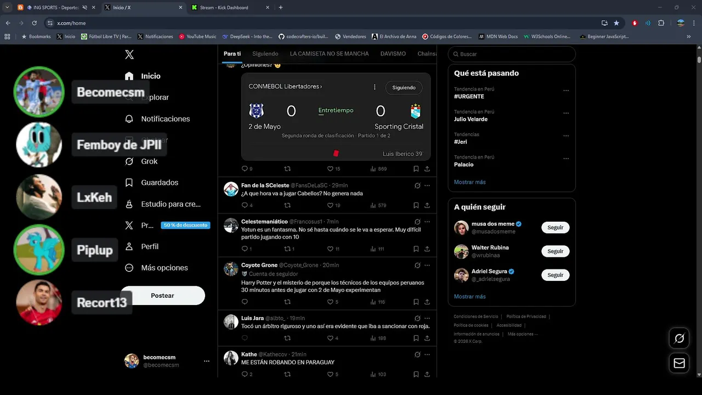Open a new browser tab with the plus button
This screenshot has width=702, height=395.
[281, 8]
